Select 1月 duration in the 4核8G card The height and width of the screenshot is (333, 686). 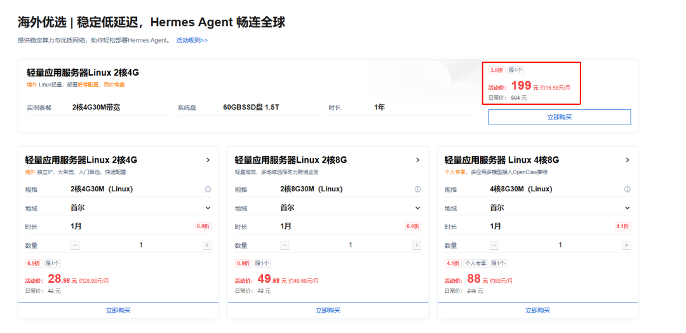pos(495,226)
